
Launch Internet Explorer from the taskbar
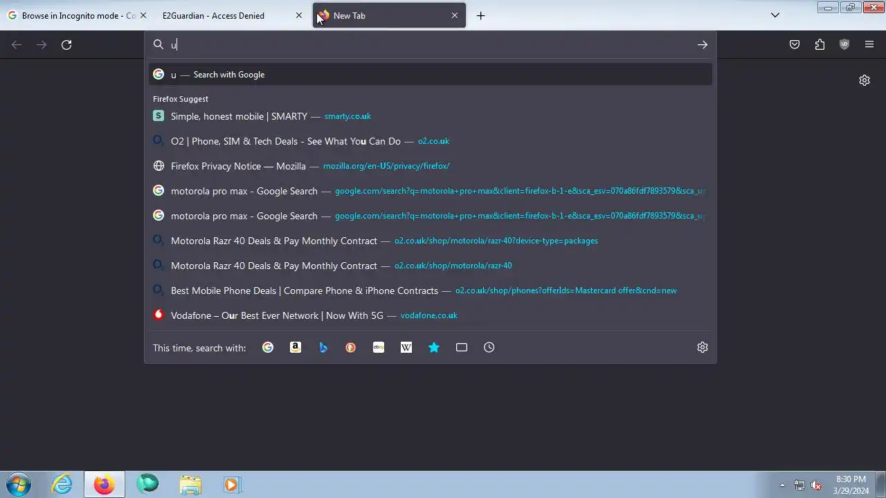62,484
